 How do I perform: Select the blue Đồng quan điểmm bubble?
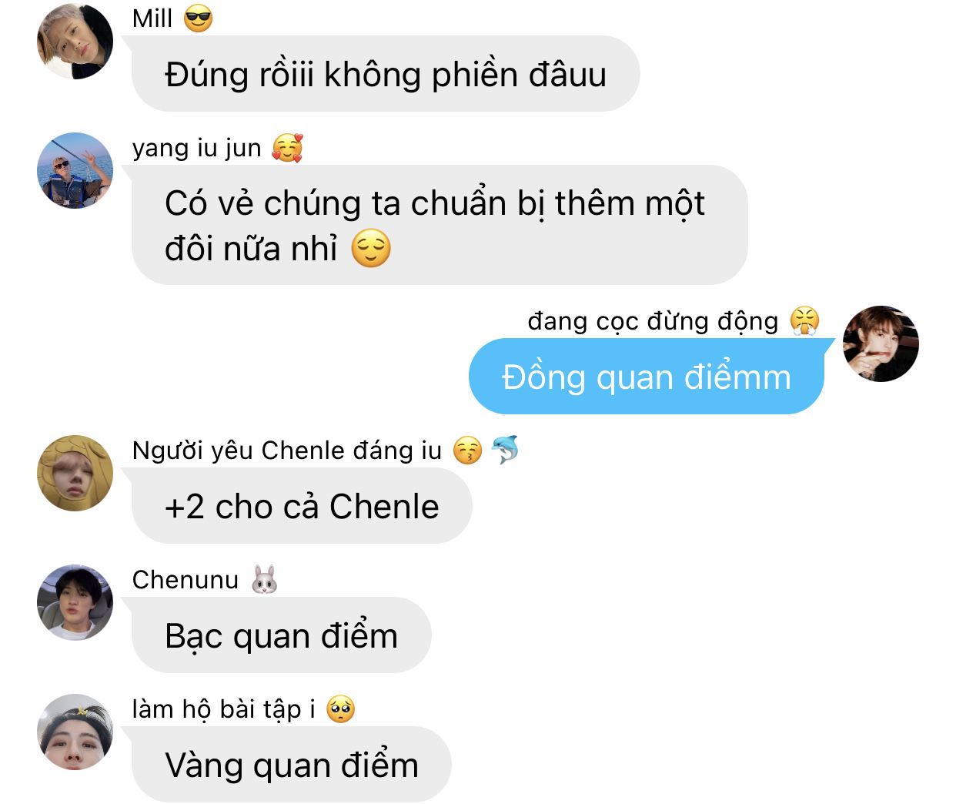pos(647,377)
